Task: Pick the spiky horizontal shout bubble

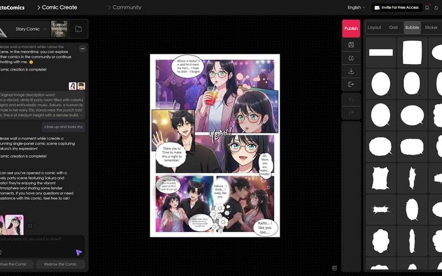Action: [x=381, y=210]
